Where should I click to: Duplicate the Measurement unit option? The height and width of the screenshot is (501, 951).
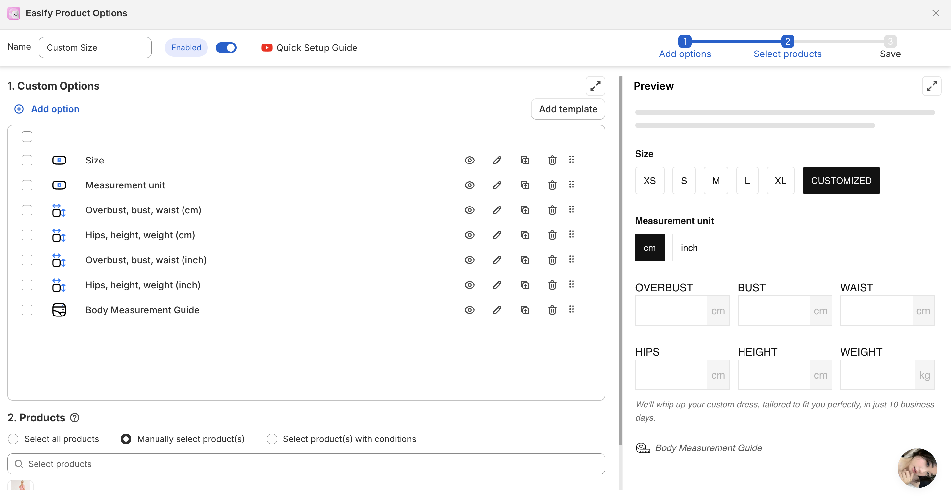click(524, 185)
